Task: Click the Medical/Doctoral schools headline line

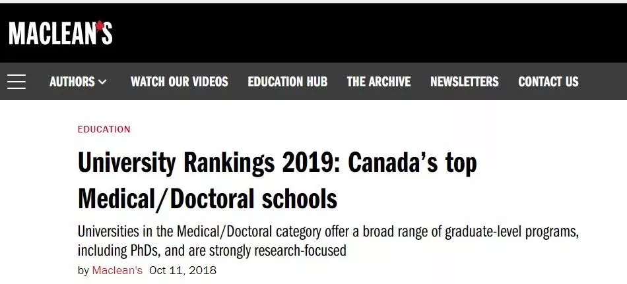Action: click(207, 198)
